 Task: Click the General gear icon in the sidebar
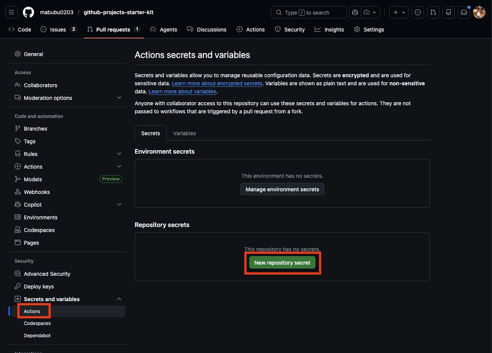tap(18, 54)
